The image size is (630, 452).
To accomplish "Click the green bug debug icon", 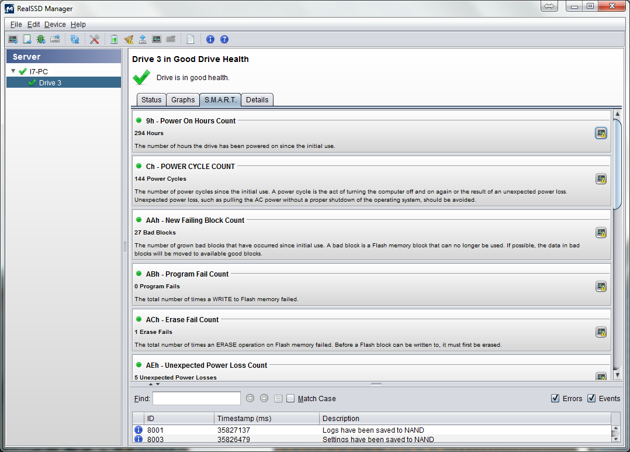I will pyautogui.click(x=40, y=39).
